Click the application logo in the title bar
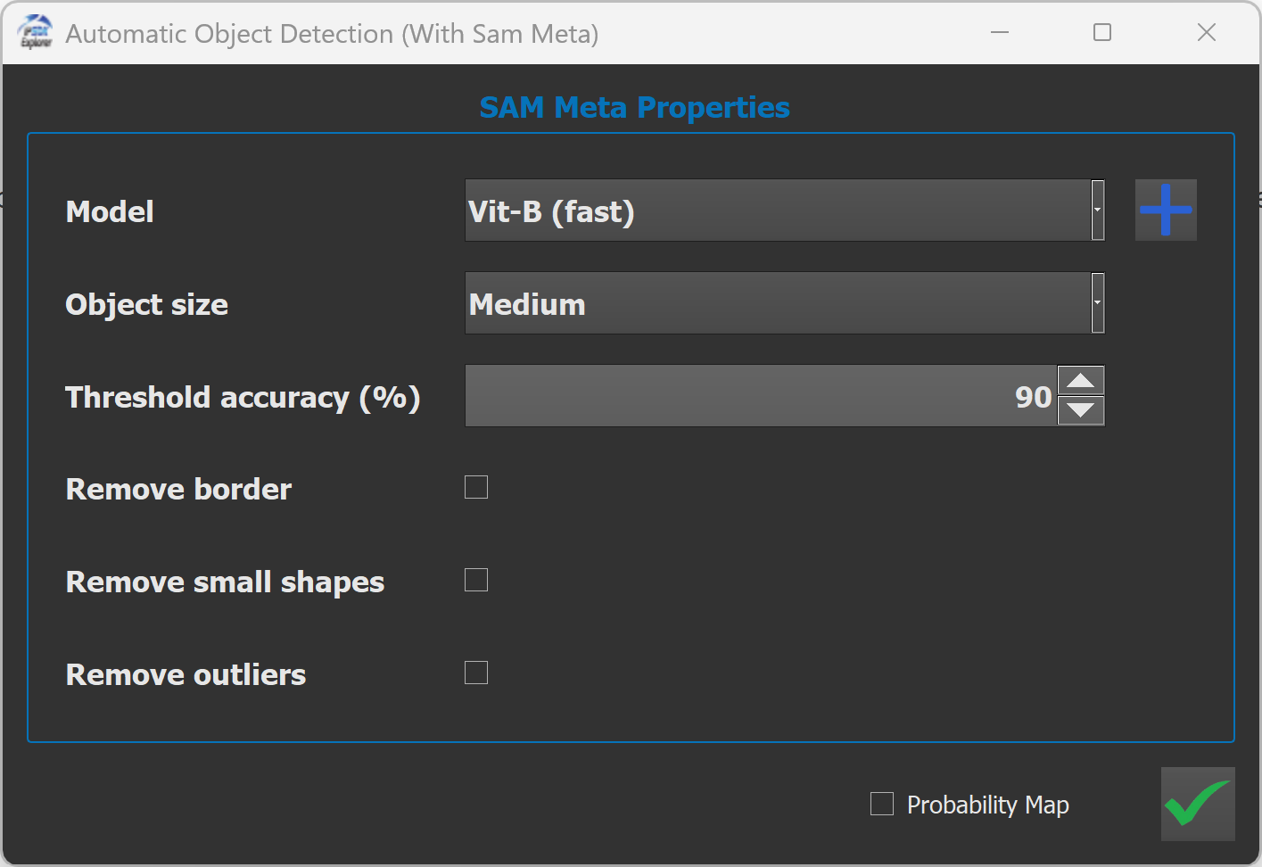Image resolution: width=1262 pixels, height=867 pixels. pos(36,33)
